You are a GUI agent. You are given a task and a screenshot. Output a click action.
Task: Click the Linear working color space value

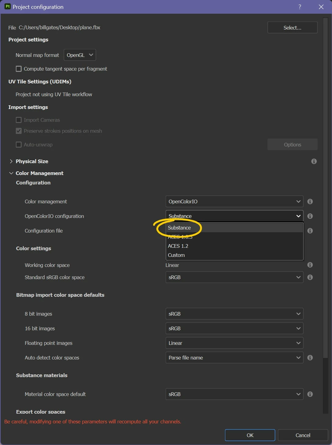tap(172, 265)
